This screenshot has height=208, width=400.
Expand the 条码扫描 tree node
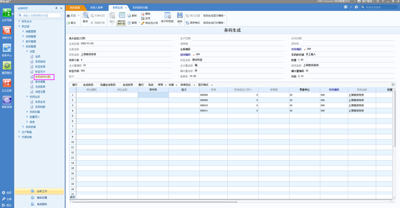click(27, 112)
